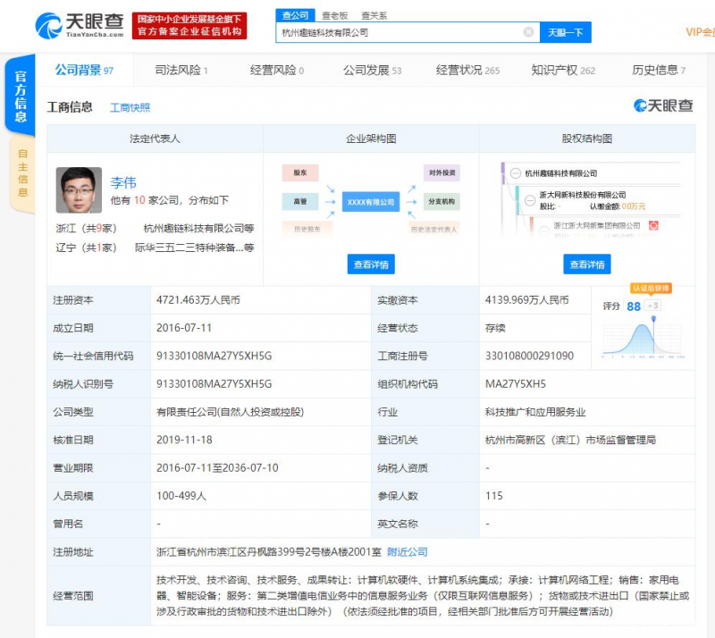
Task: Switch to the 查关系 search tab
Action: pos(374,16)
